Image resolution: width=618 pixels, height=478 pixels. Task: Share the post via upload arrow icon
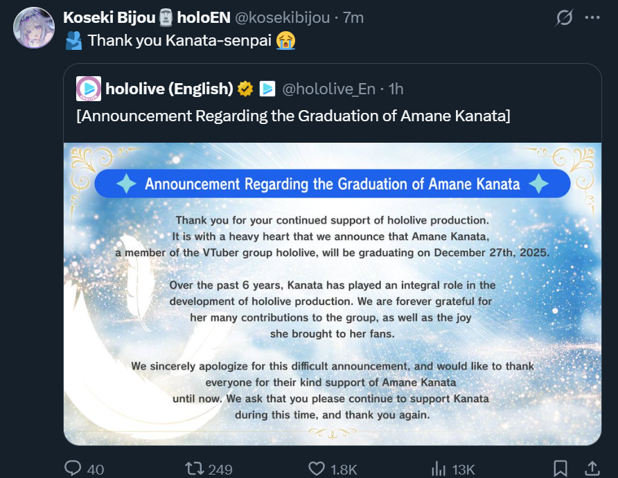(592, 468)
